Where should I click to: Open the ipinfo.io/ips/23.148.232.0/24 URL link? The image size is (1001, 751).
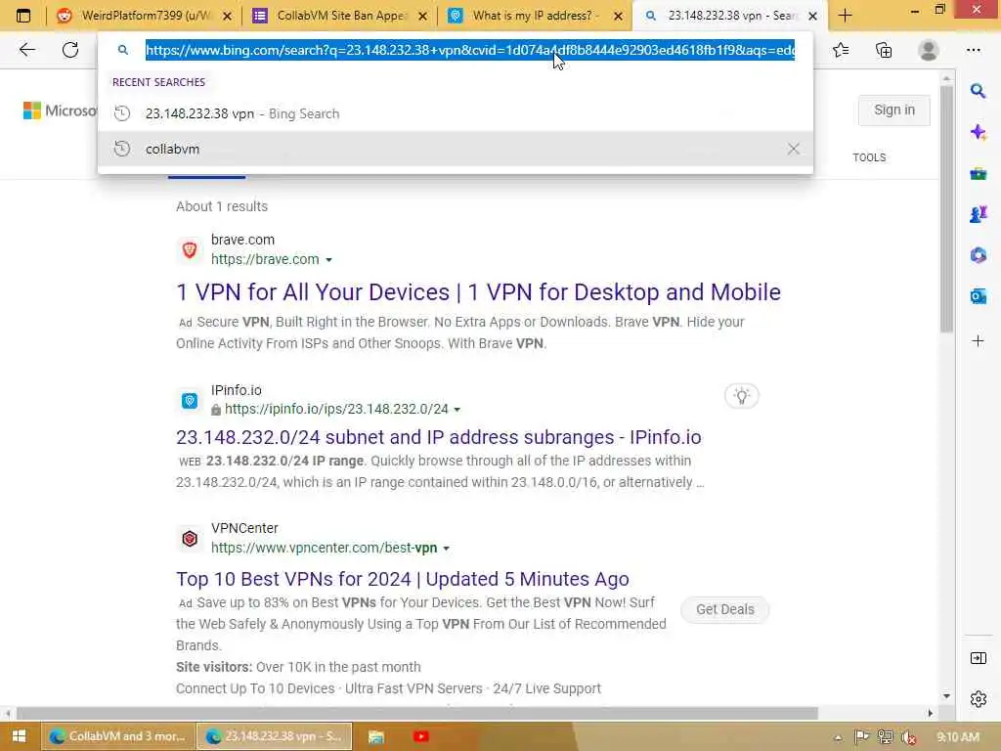pyautogui.click(x=336, y=409)
